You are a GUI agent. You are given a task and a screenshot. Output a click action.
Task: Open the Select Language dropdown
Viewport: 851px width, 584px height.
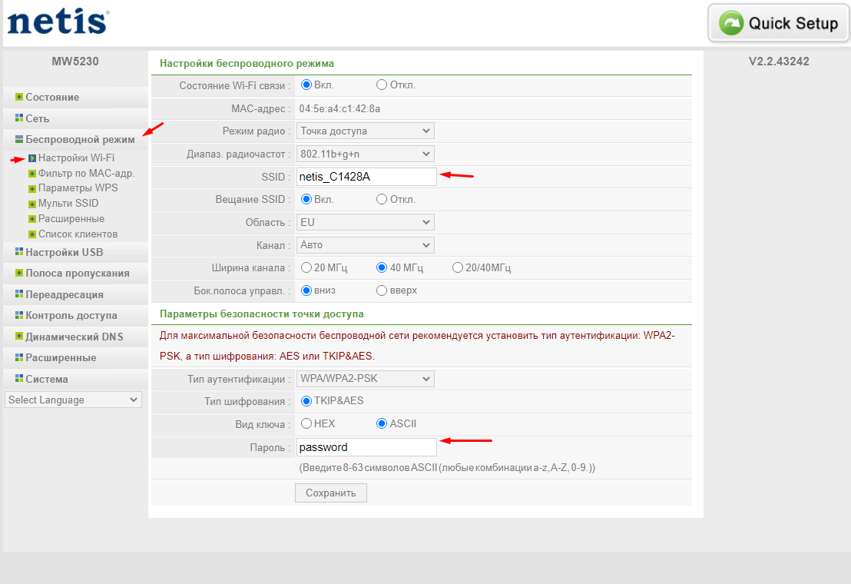[x=73, y=400]
